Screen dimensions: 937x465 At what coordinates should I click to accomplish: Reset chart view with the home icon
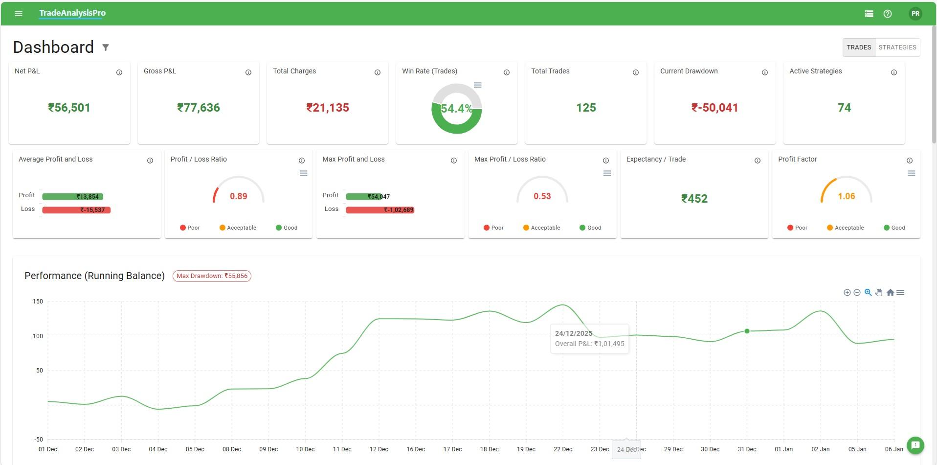point(890,292)
